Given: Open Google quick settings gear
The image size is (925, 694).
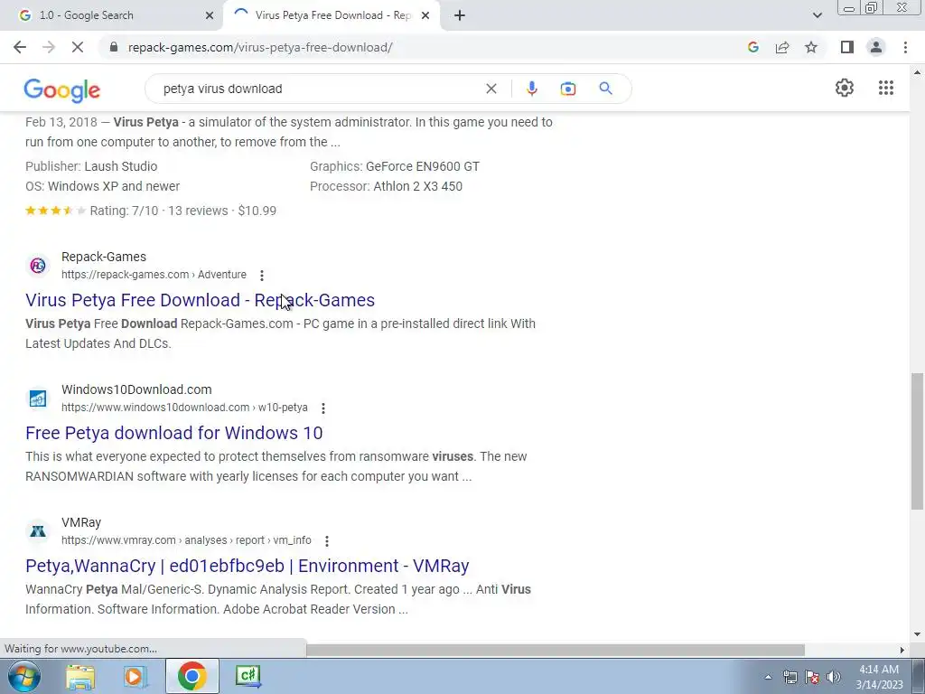Looking at the screenshot, I should (845, 88).
